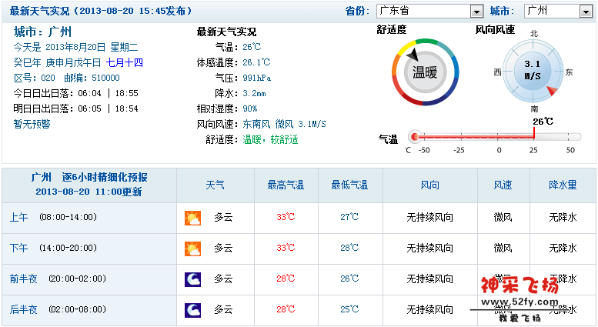
Task: Click the comfort gauge dial showing 温暖
Action: pos(426,72)
